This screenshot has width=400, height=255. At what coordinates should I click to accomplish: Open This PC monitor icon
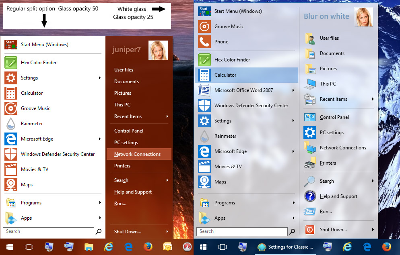310,84
